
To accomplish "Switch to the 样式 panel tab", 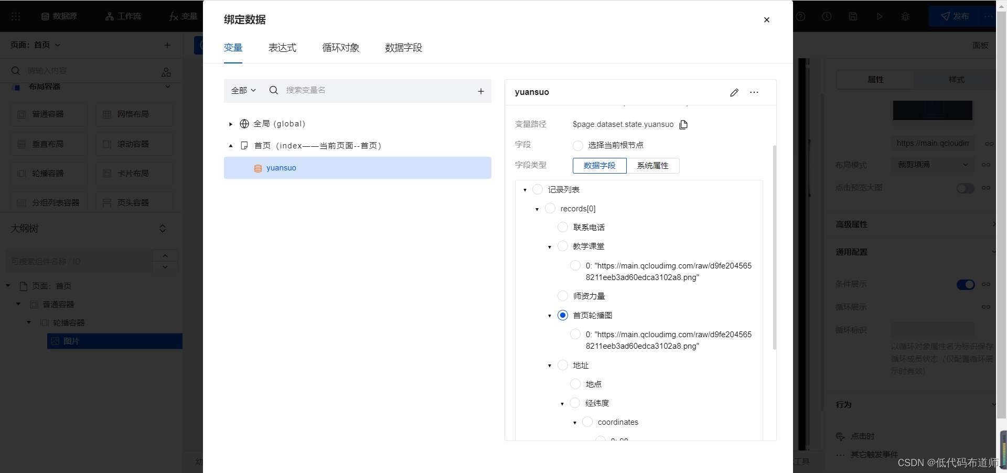I will tap(956, 80).
